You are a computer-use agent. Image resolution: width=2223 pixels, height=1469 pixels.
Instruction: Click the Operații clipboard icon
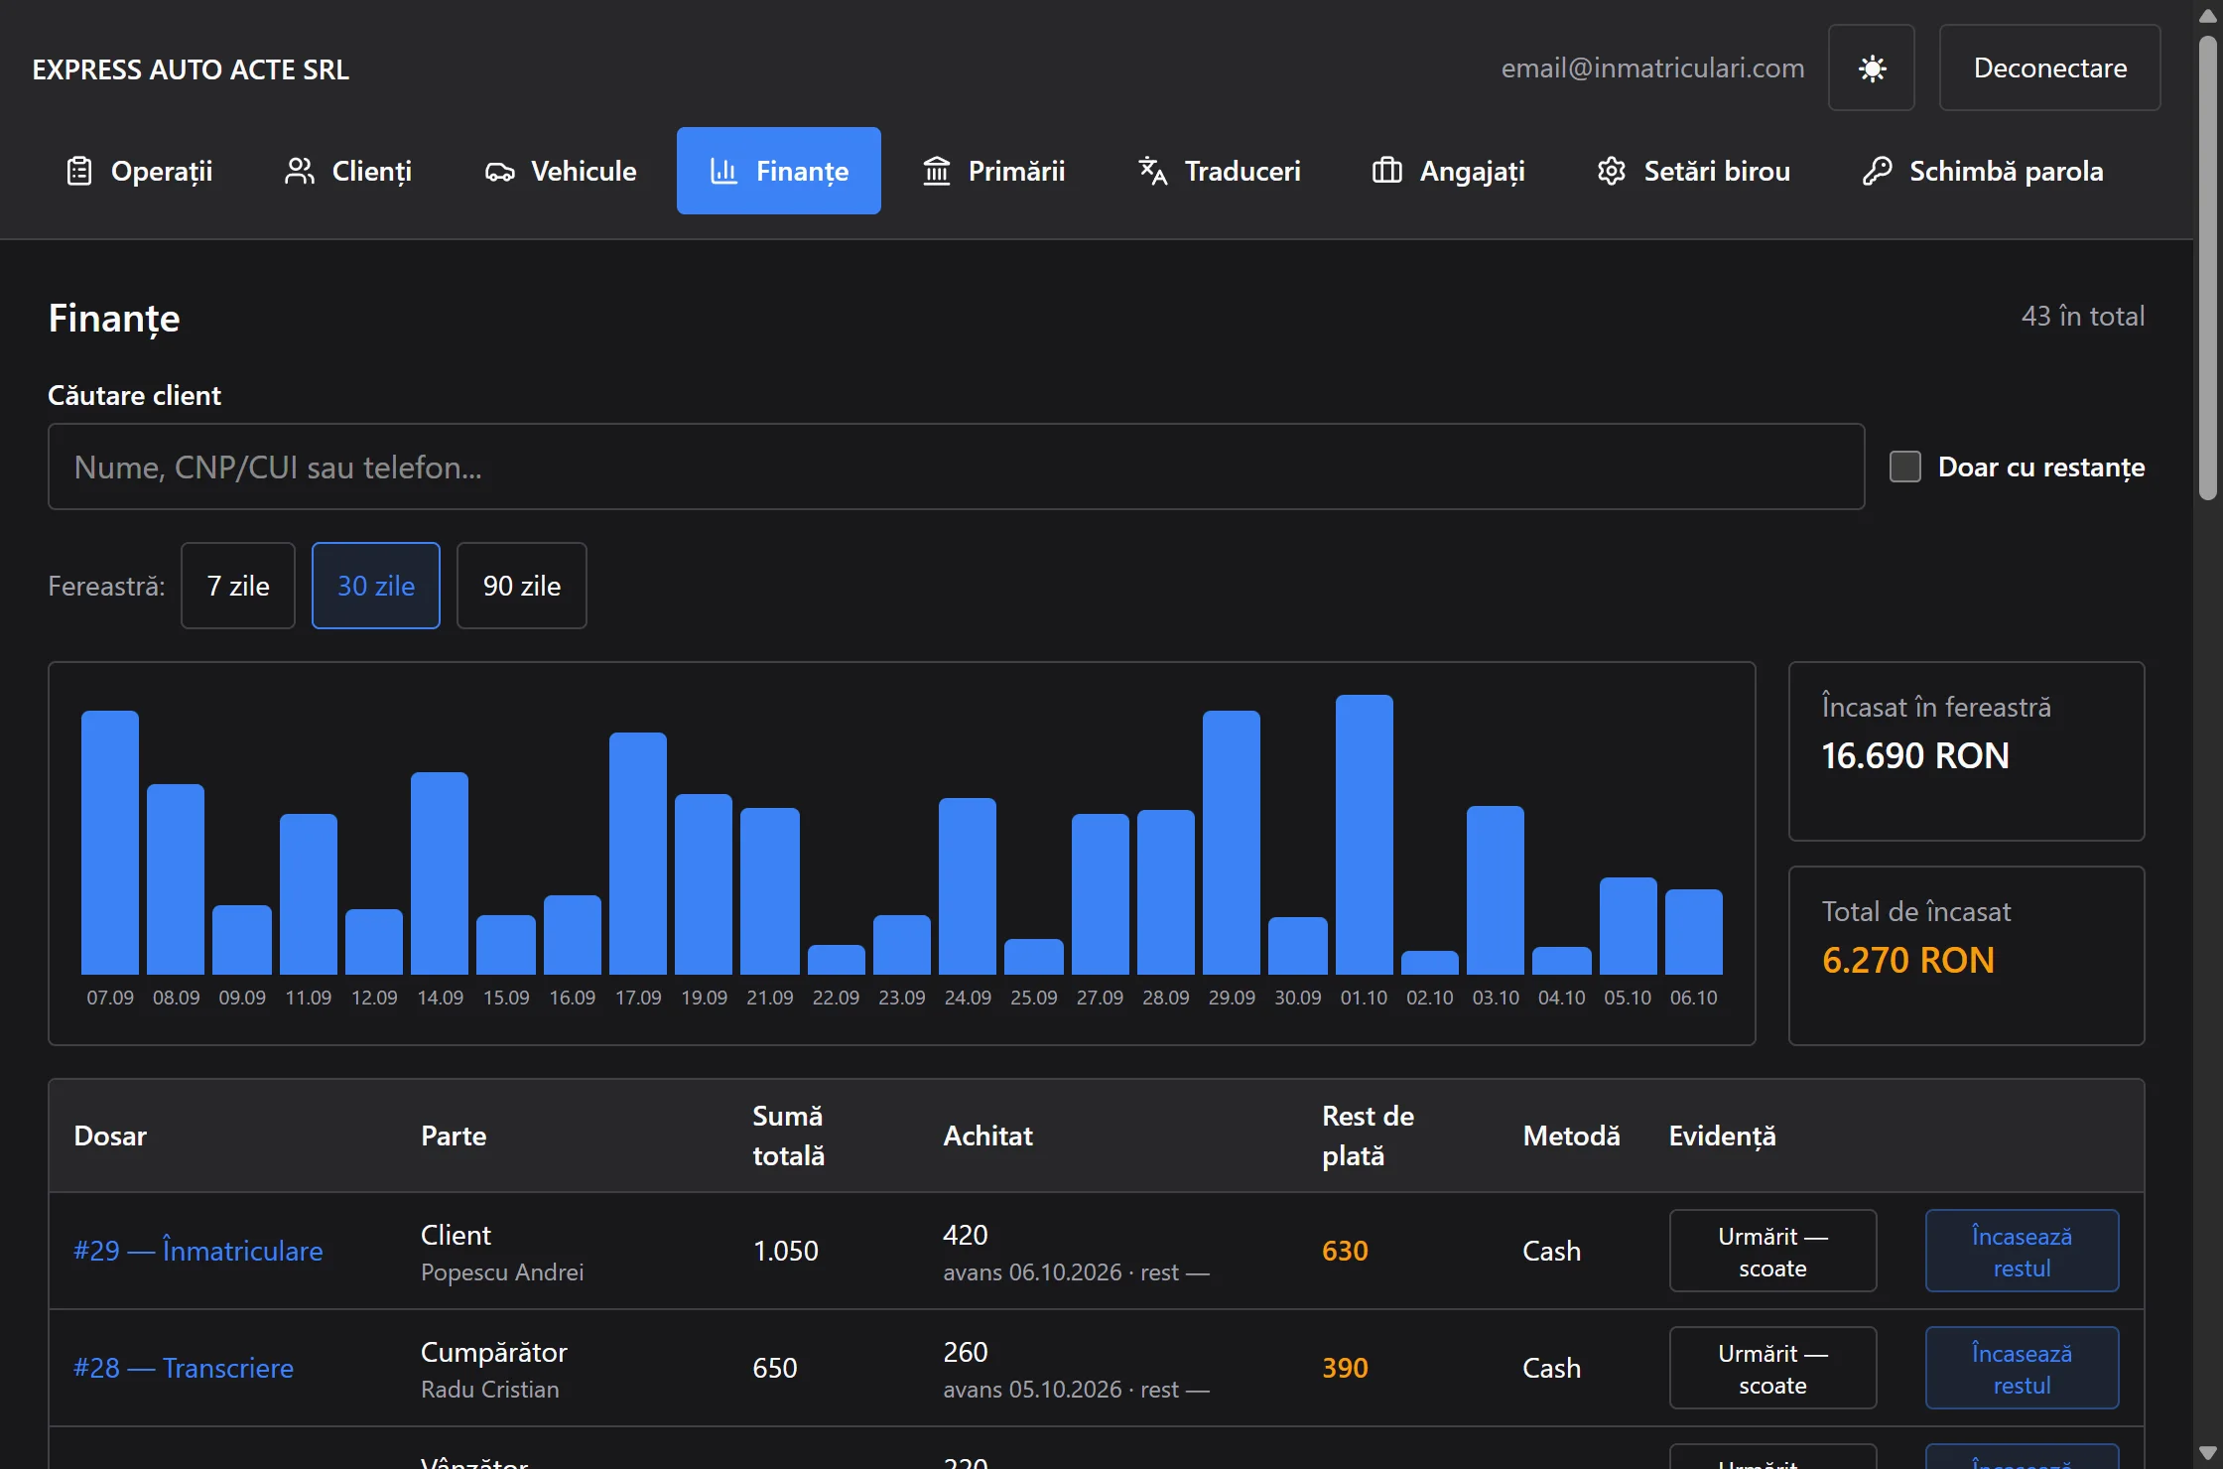[79, 171]
